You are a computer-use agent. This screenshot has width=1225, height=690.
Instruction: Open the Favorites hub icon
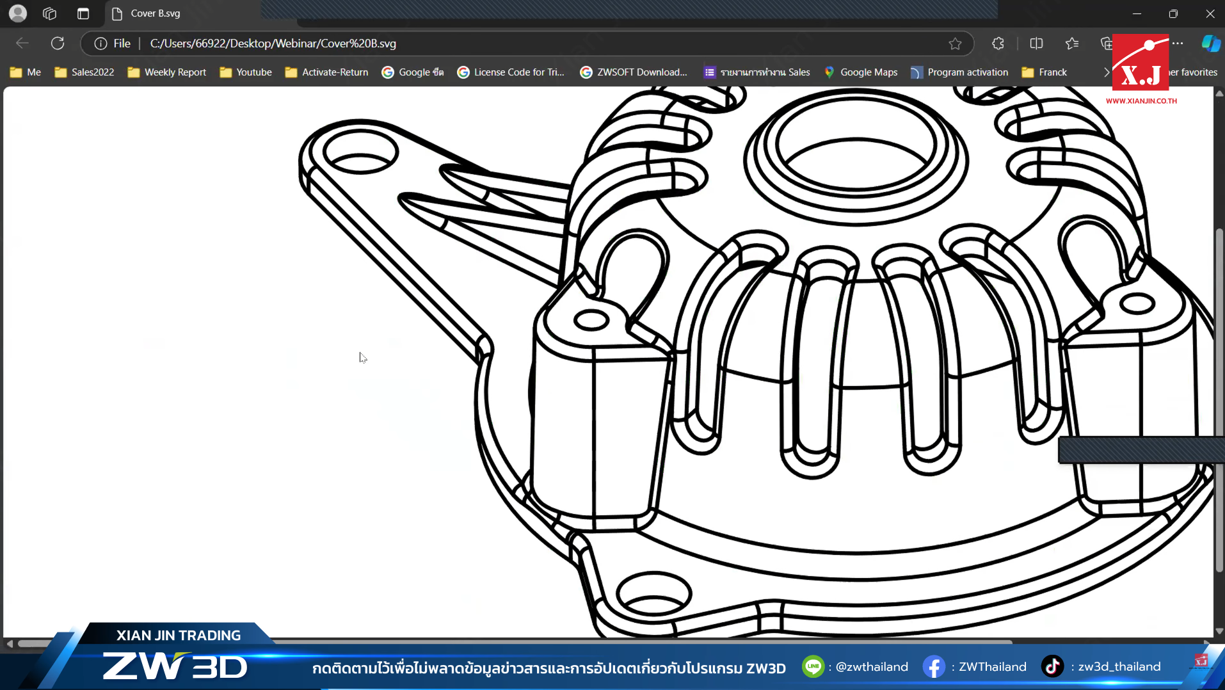click(1072, 44)
